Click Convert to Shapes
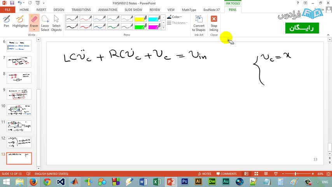 pos(199,23)
